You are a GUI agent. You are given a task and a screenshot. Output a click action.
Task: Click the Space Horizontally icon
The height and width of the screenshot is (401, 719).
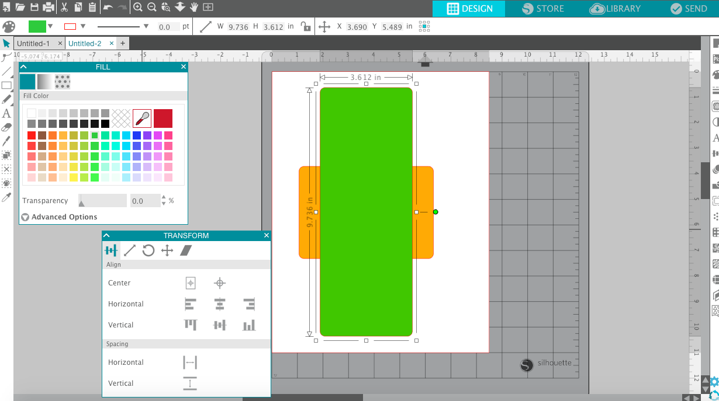pyautogui.click(x=190, y=362)
